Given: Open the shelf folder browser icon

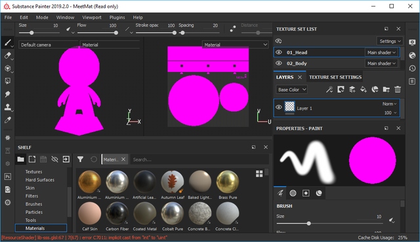Looking at the screenshot, I should tap(20, 160).
